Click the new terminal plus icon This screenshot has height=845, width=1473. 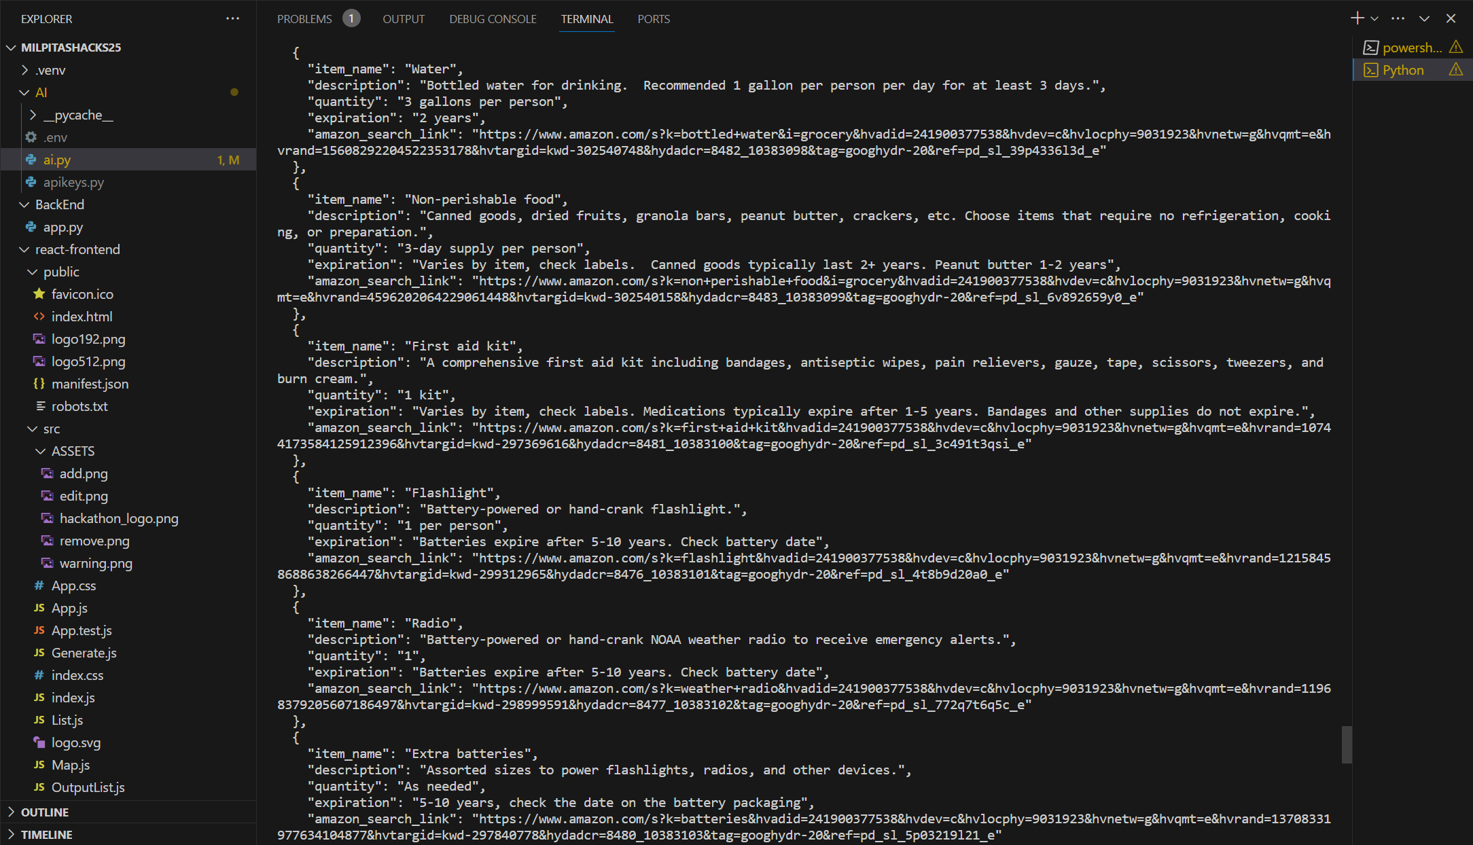pos(1357,18)
